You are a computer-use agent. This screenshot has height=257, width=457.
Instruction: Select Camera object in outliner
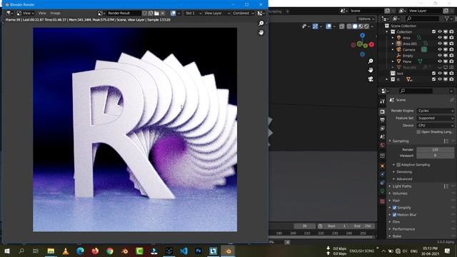(409, 50)
